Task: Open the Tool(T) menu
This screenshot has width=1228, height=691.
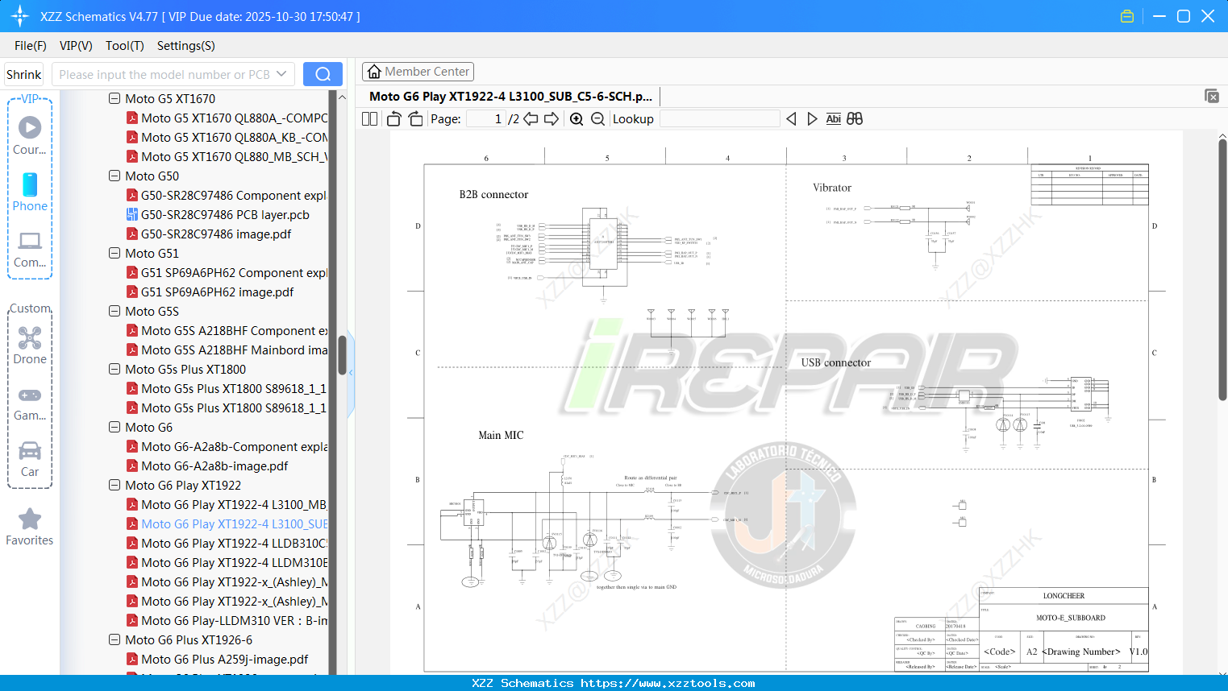Action: click(x=125, y=46)
